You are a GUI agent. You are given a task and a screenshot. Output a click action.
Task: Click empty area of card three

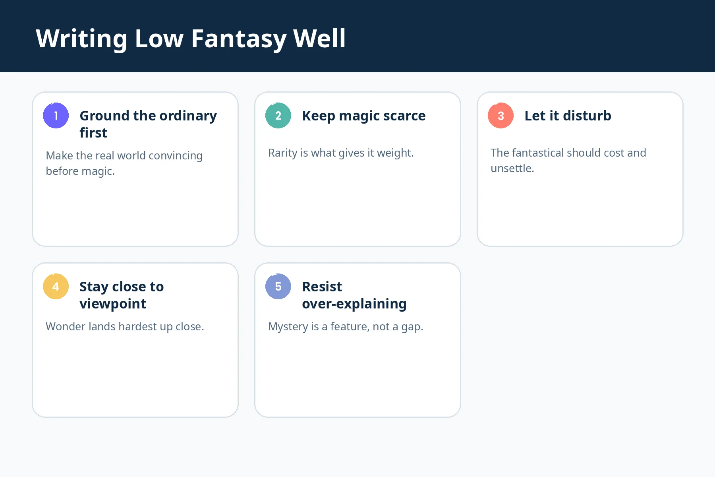coord(580,211)
